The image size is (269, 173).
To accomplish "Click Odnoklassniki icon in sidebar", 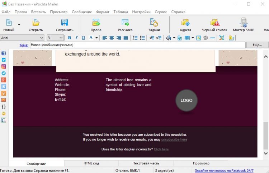I will pyautogui.click(x=4, y=93).
